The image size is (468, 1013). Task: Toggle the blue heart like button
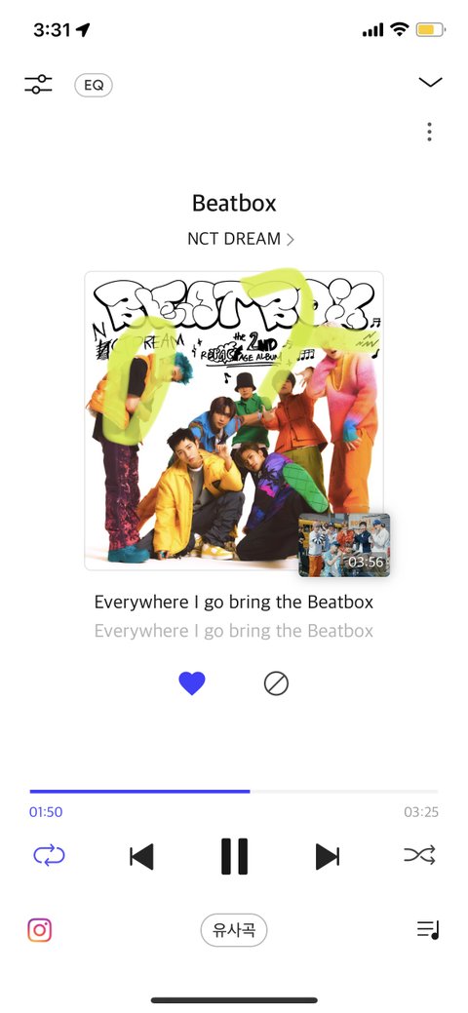(192, 683)
